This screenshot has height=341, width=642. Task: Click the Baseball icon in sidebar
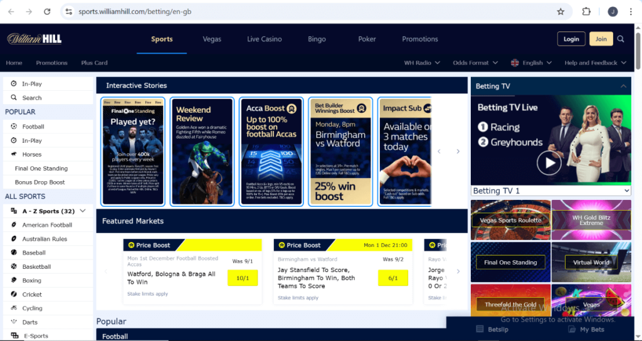[x=14, y=253]
